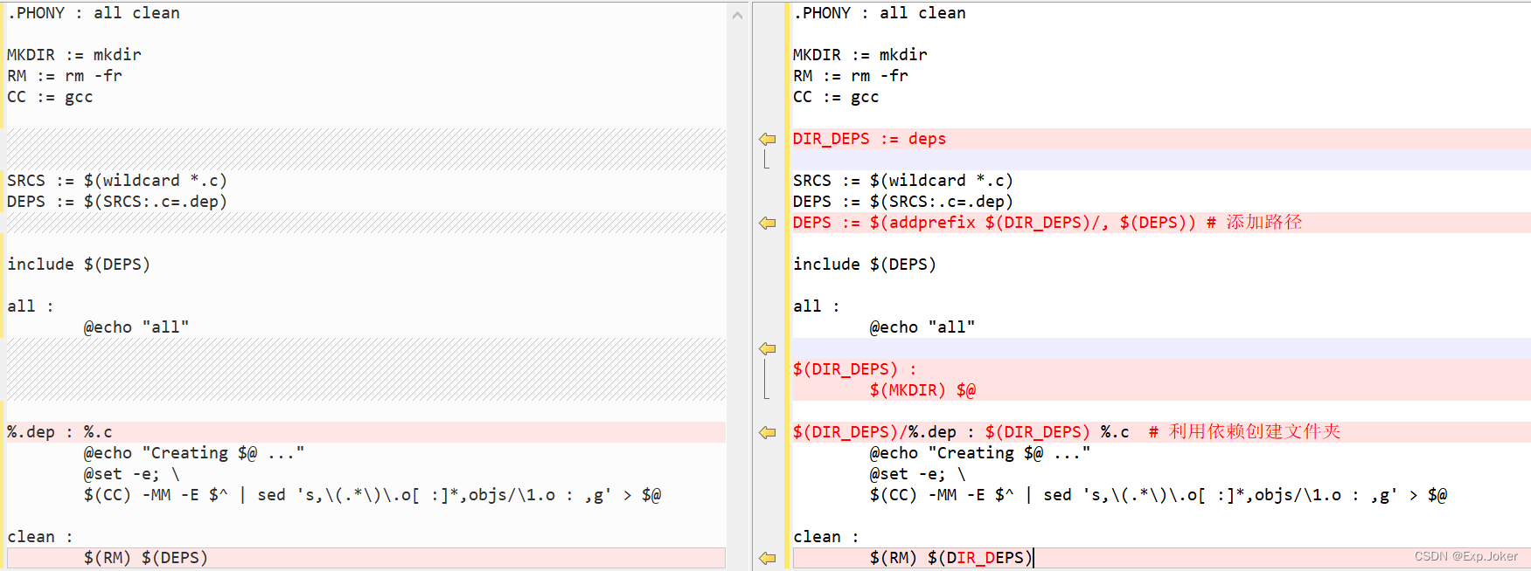Click the left pane scroll-up arrow

[737, 15]
